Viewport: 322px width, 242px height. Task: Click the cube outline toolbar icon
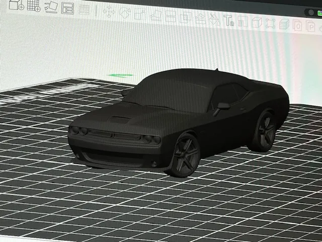(257, 23)
